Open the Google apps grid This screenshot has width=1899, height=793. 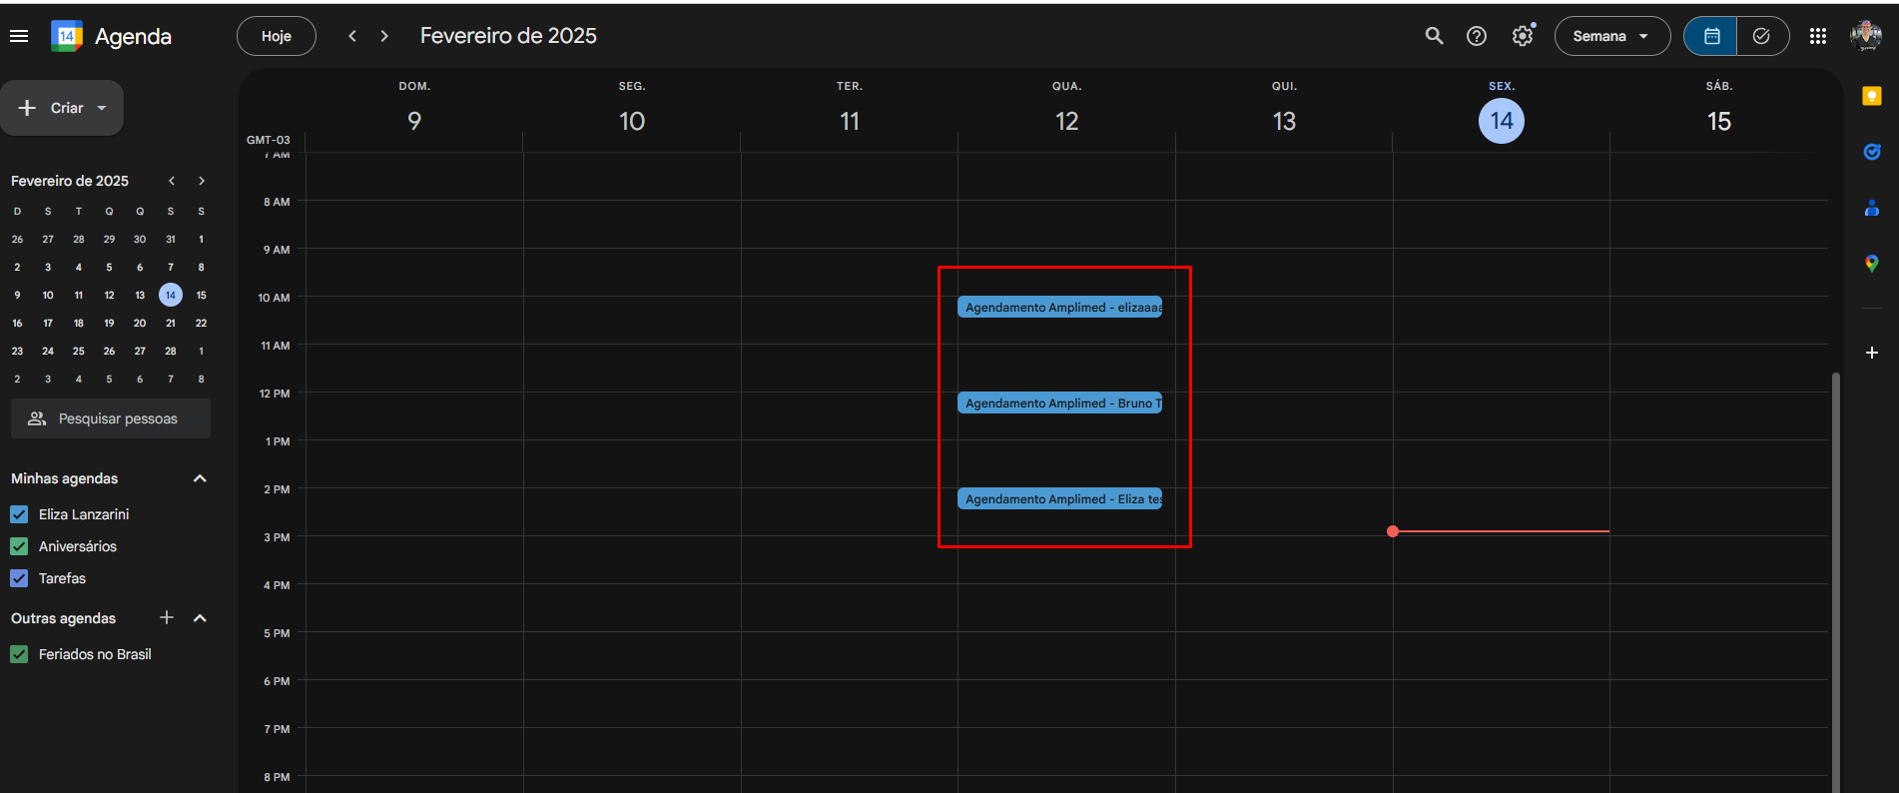pyautogui.click(x=1817, y=36)
